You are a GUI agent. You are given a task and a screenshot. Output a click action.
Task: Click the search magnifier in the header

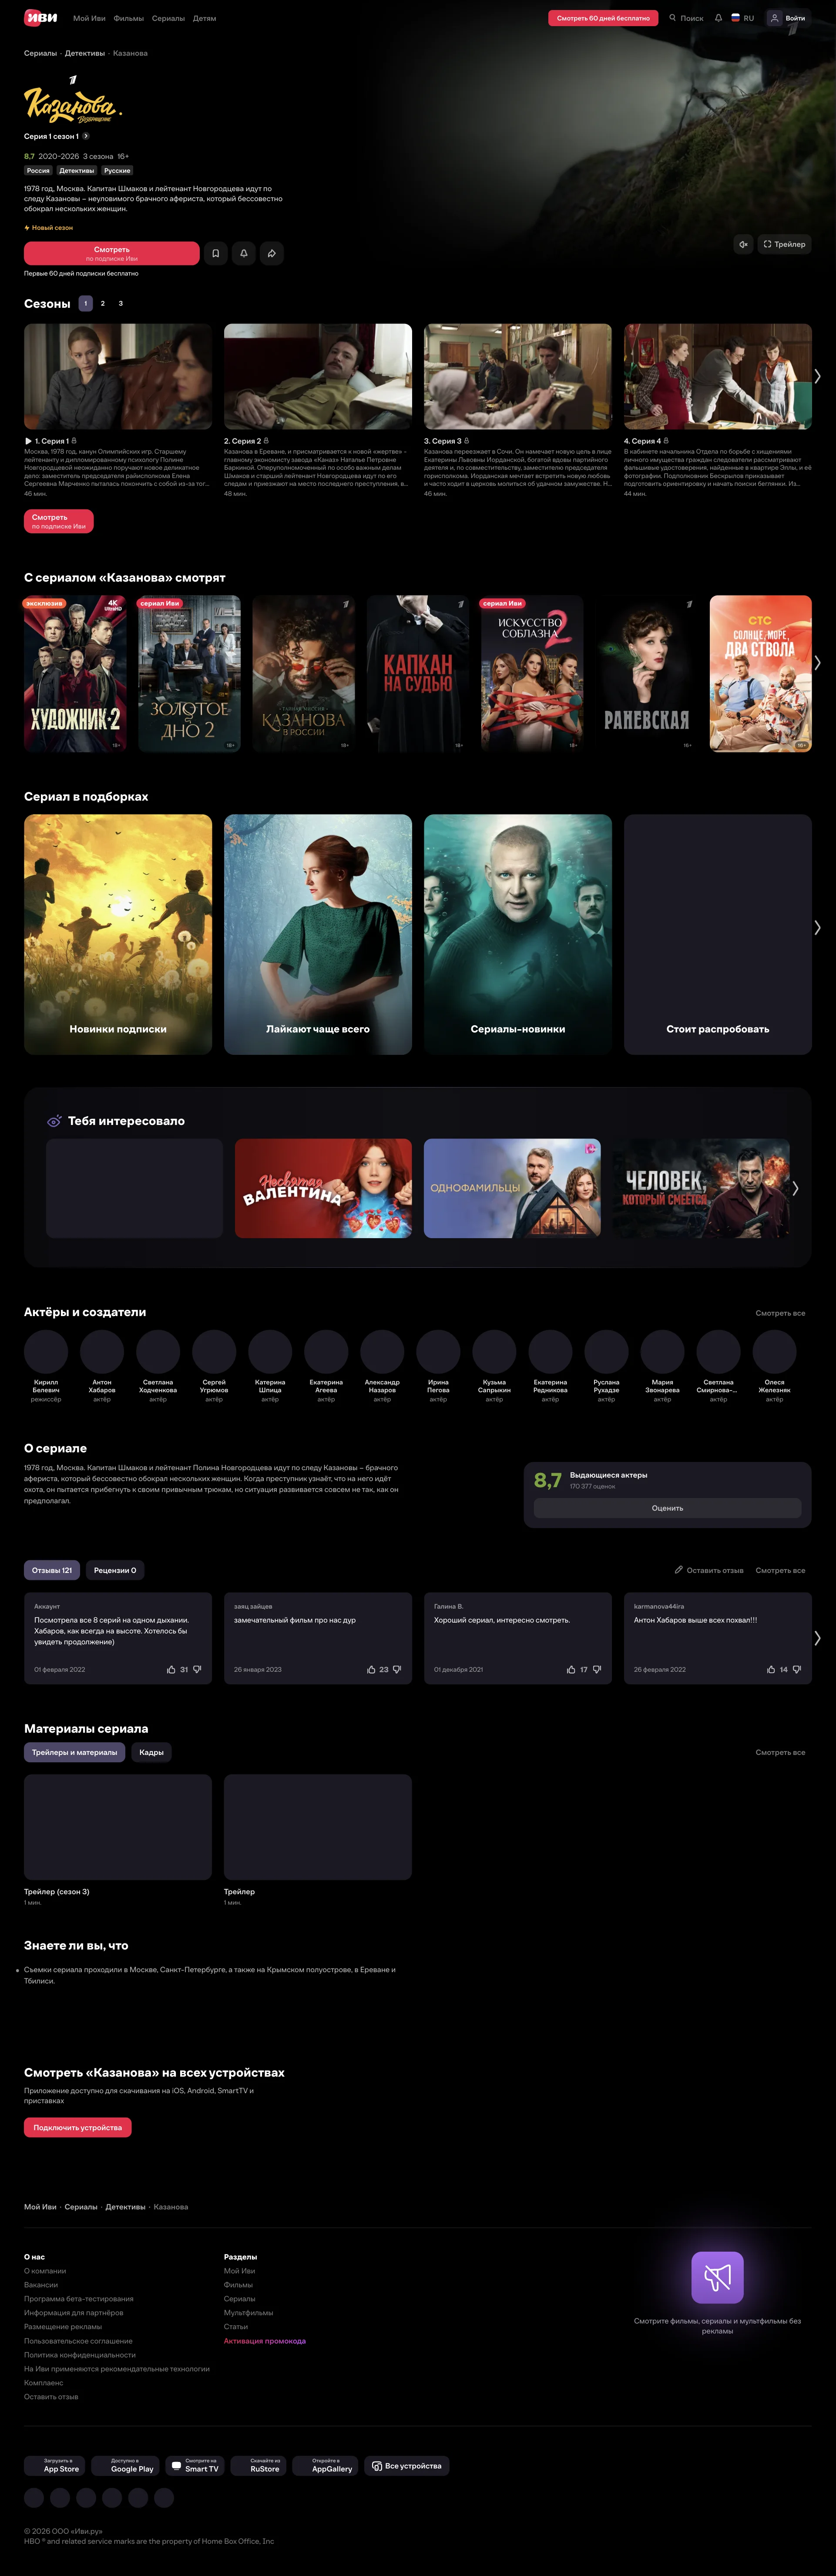673,18
